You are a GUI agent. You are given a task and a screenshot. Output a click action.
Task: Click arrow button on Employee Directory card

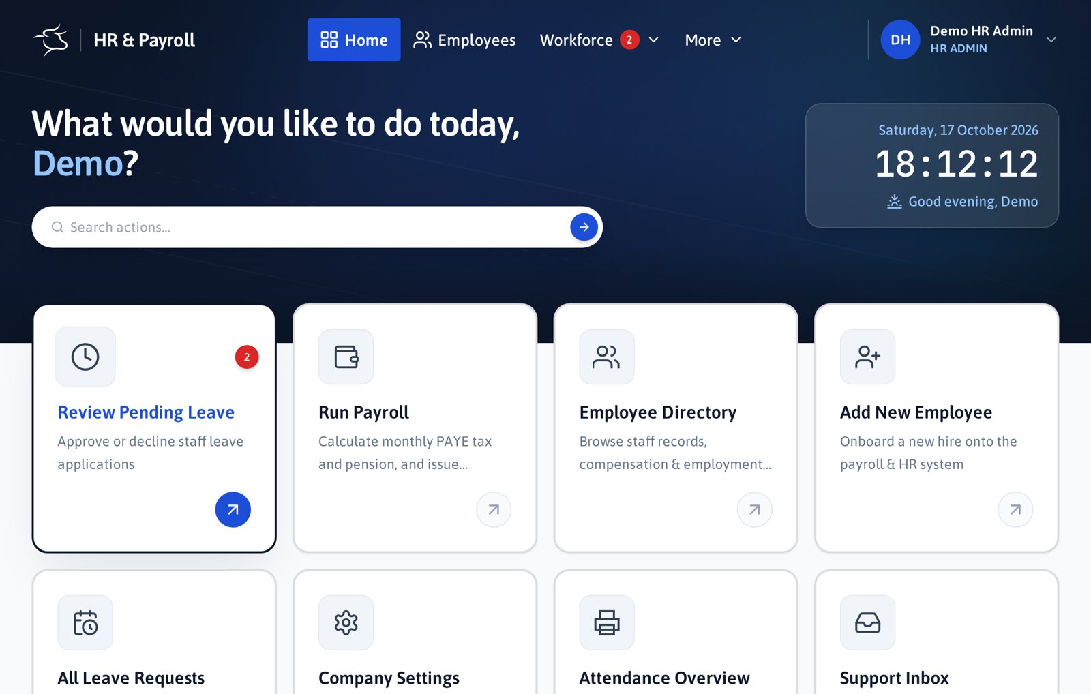point(755,509)
